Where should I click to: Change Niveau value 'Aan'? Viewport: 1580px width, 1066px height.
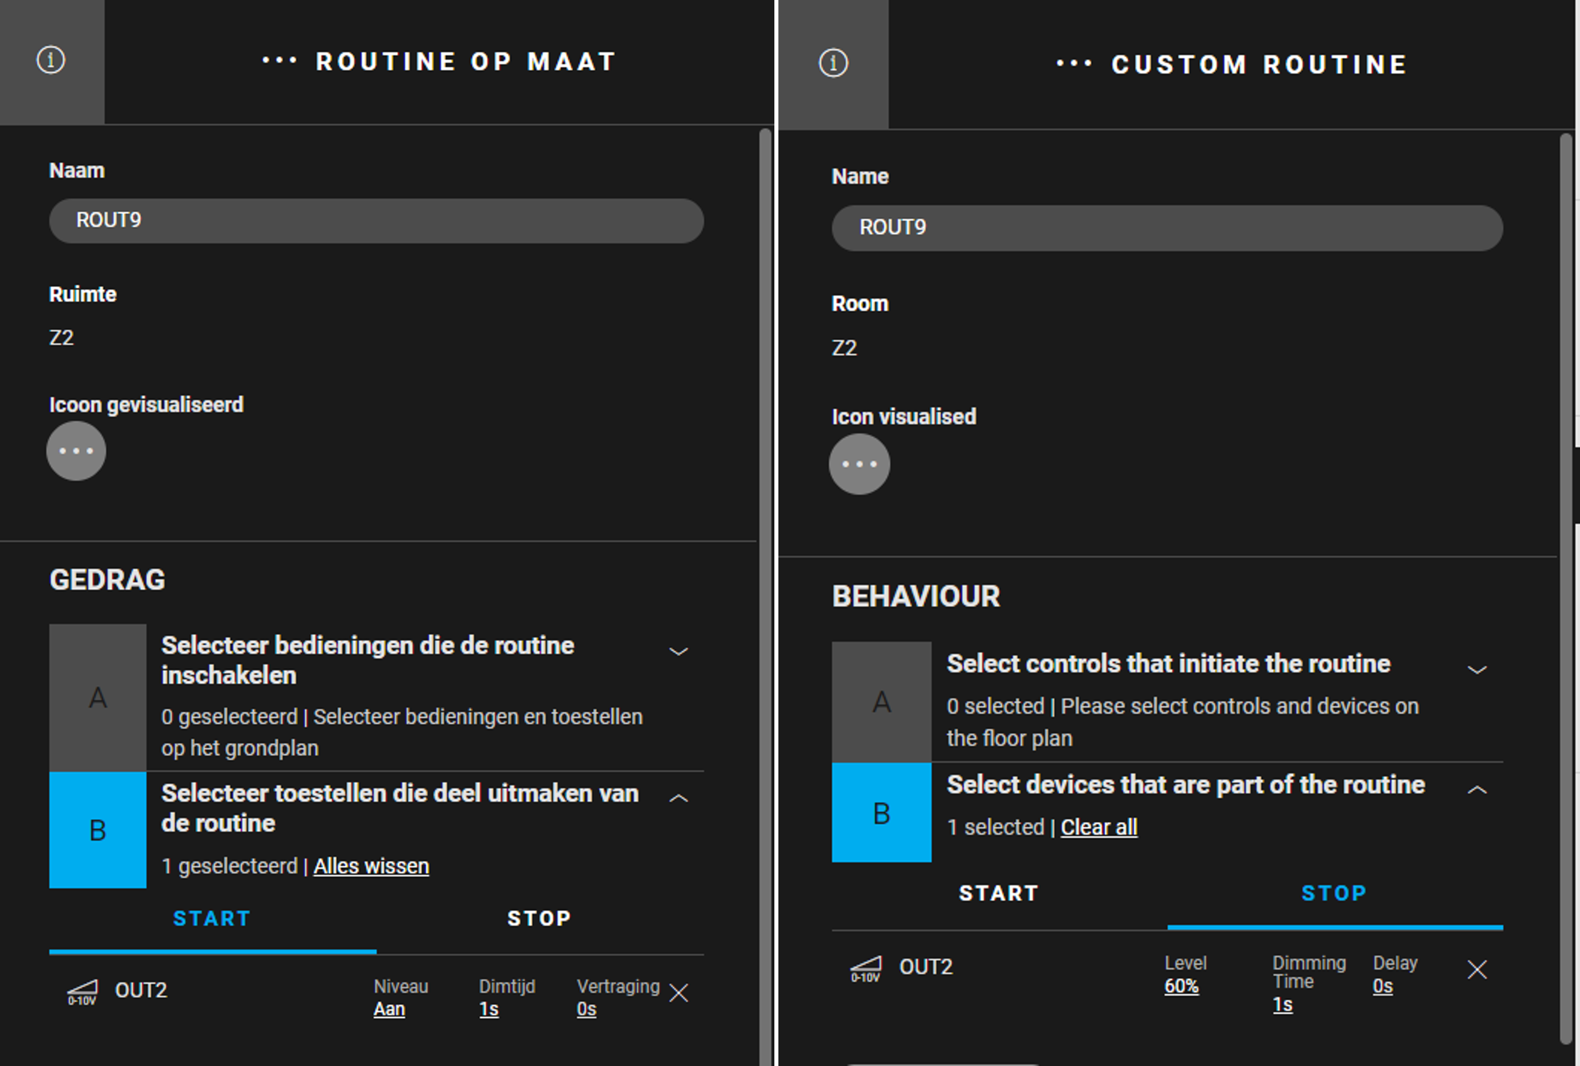click(x=389, y=1010)
